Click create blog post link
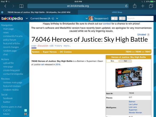The width and height of the screenshot is (156, 117). pos(11,70)
